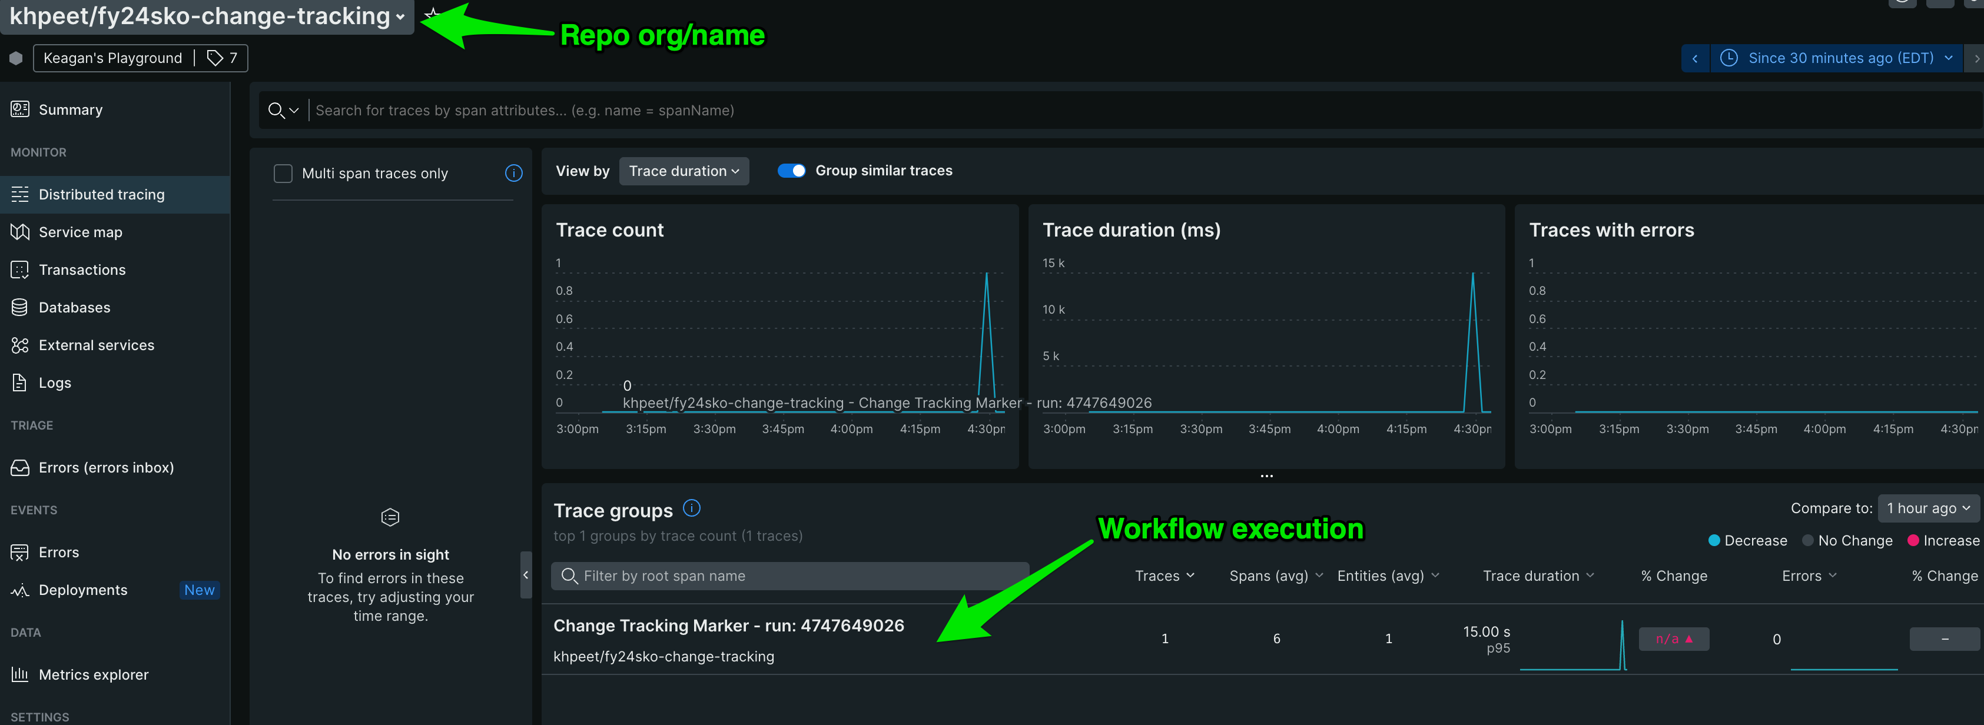Open Service map from sidebar
The height and width of the screenshot is (725, 1984).
point(80,232)
